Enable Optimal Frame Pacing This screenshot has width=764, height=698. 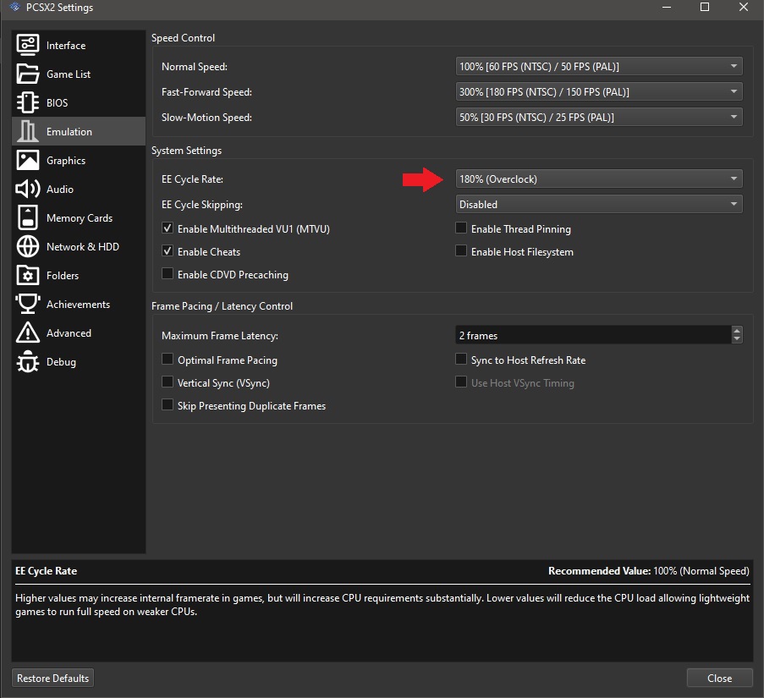click(168, 359)
